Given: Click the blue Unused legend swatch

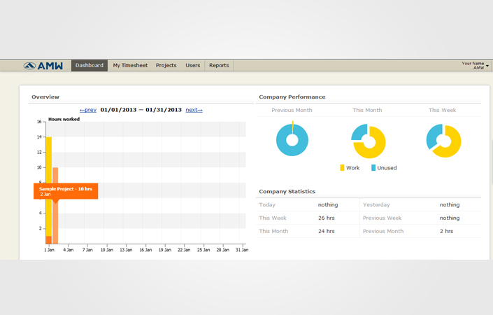Looking at the screenshot, I should 373,168.
